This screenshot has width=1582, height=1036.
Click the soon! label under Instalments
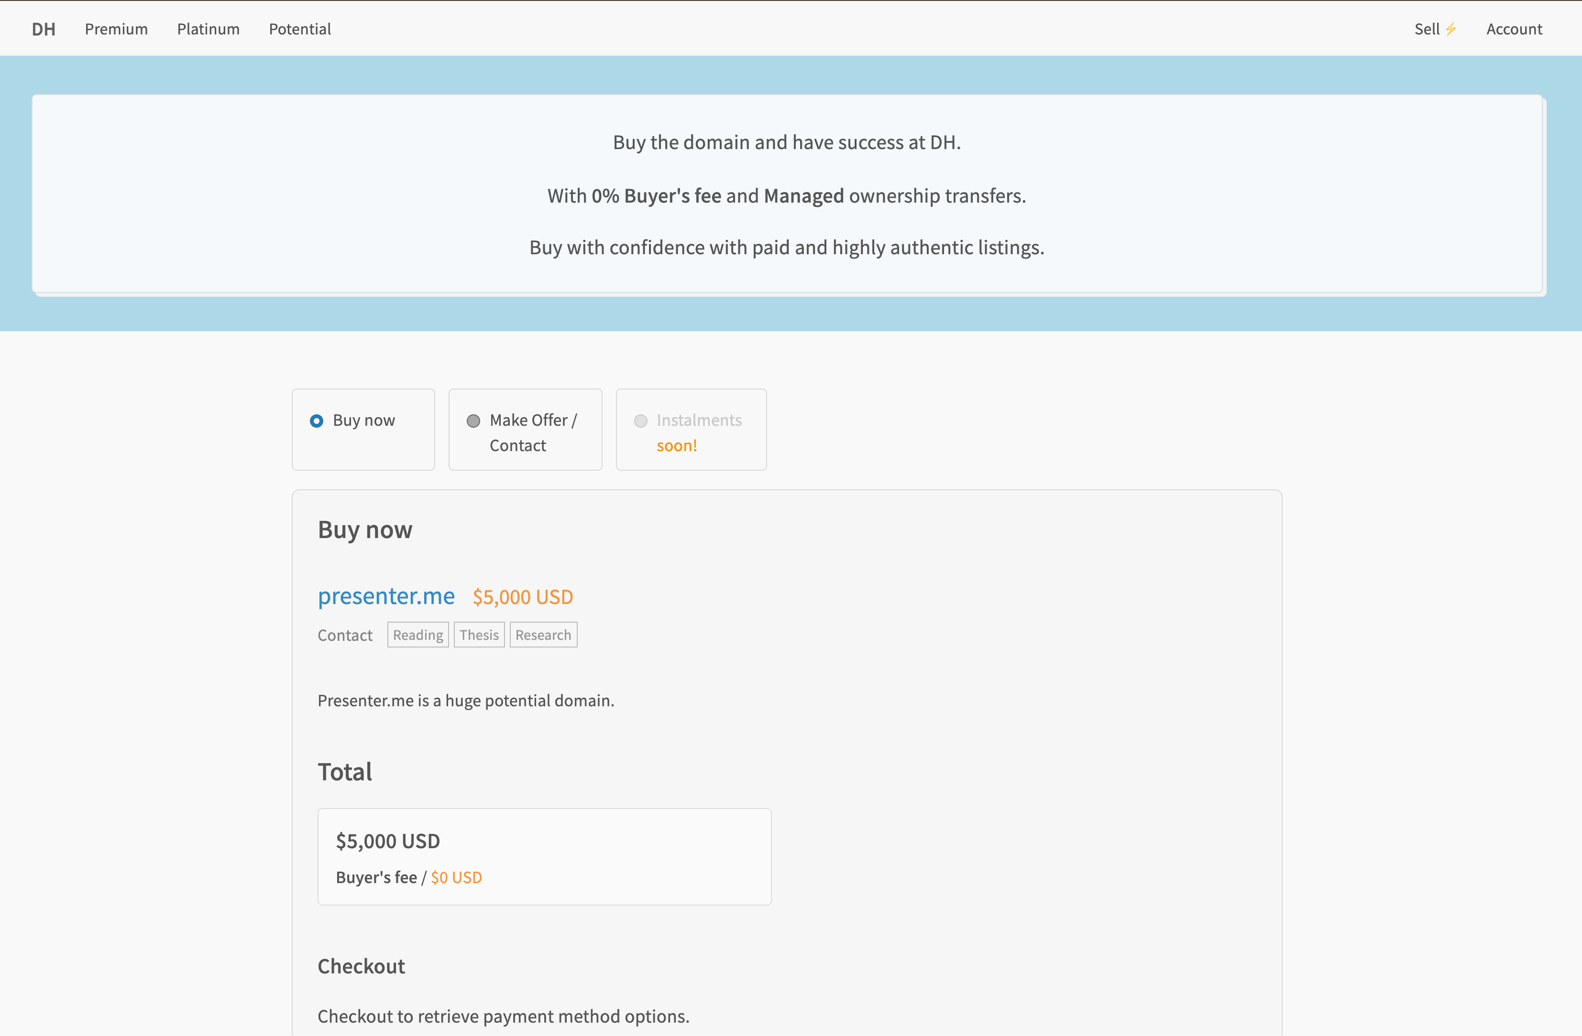(677, 445)
